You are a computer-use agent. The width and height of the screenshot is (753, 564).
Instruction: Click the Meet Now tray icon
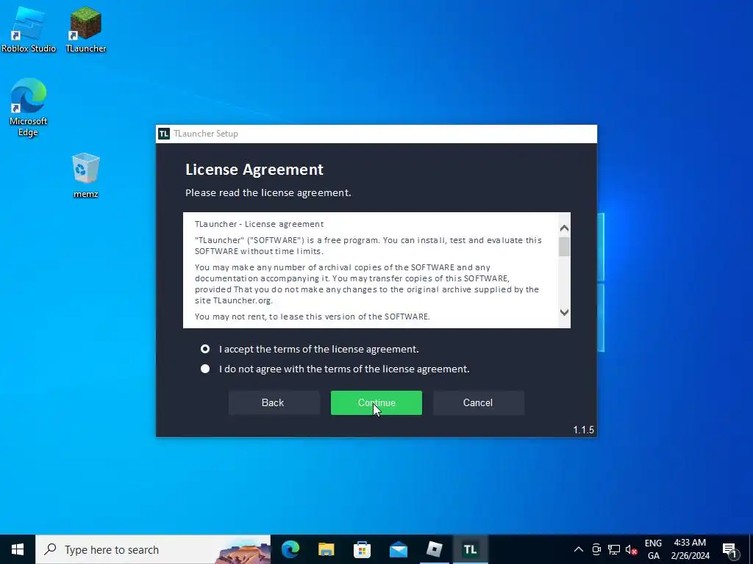click(596, 549)
